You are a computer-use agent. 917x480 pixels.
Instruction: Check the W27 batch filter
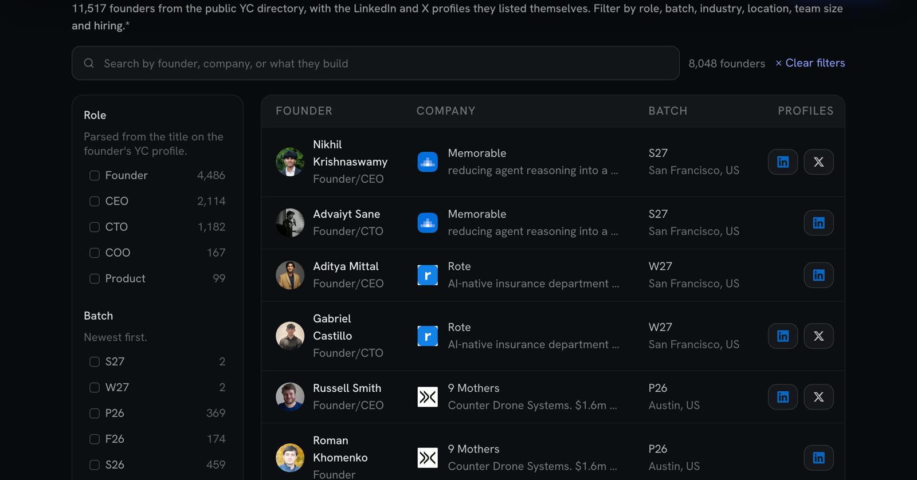95,388
